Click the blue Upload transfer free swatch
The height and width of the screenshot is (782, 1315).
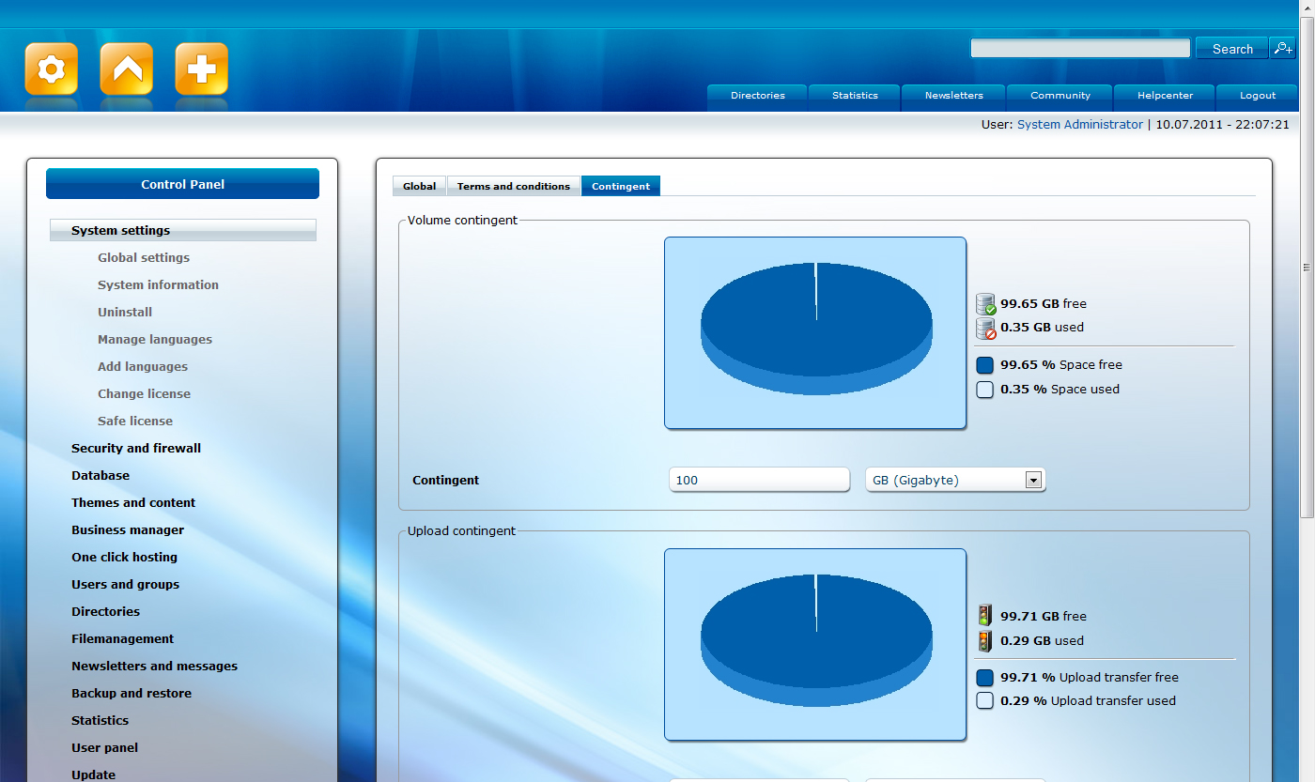click(x=984, y=678)
